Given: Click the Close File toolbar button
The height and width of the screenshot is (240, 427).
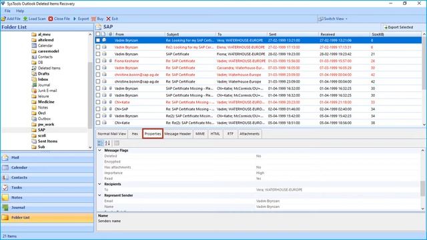Looking at the screenshot, I should click(x=59, y=19).
